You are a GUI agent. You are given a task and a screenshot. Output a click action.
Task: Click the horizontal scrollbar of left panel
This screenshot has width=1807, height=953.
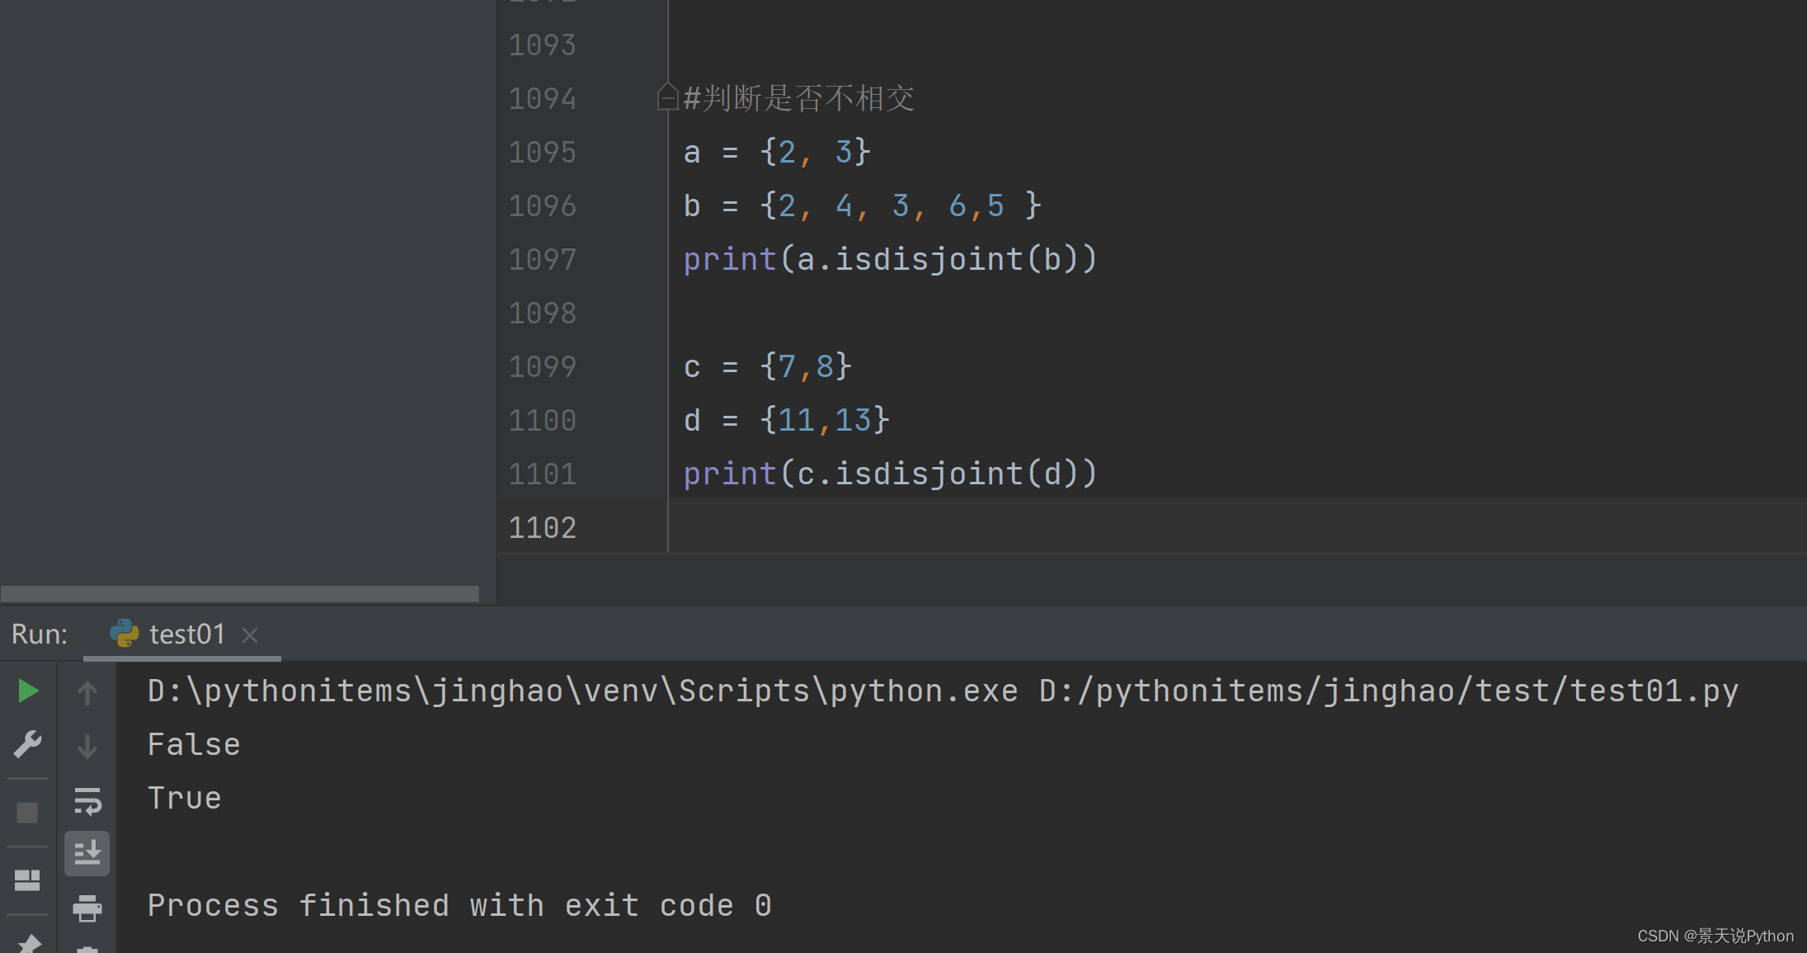239,593
